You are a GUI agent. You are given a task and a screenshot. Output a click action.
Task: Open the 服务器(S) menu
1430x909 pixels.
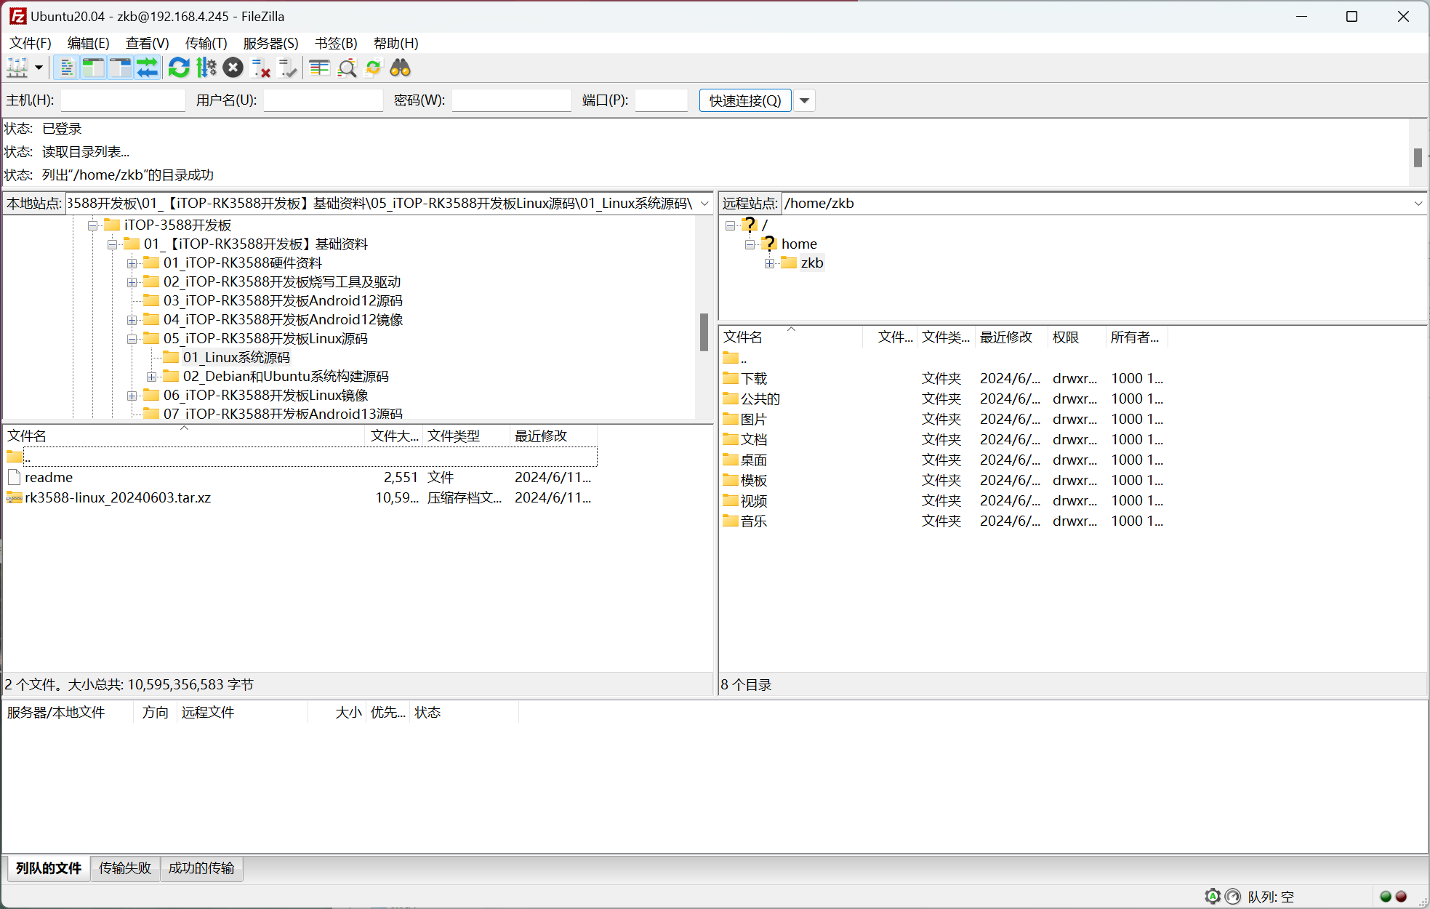pos(270,43)
